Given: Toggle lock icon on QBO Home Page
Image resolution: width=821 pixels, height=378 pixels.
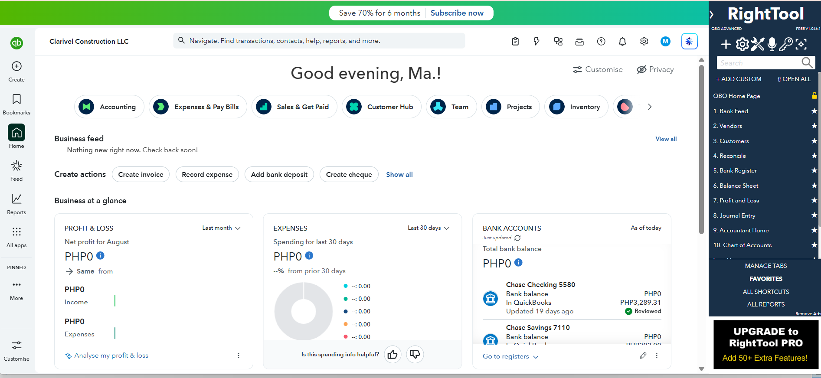Looking at the screenshot, I should click(814, 96).
